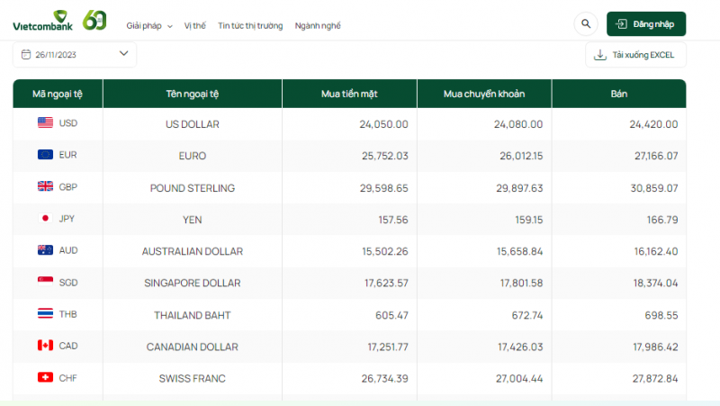Click the European Union flag icon
Image resolution: width=720 pixels, height=406 pixels.
click(x=45, y=155)
